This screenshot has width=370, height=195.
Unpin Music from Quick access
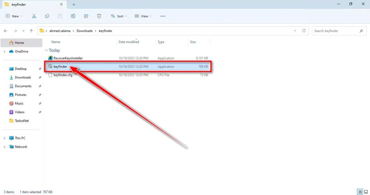[40, 104]
